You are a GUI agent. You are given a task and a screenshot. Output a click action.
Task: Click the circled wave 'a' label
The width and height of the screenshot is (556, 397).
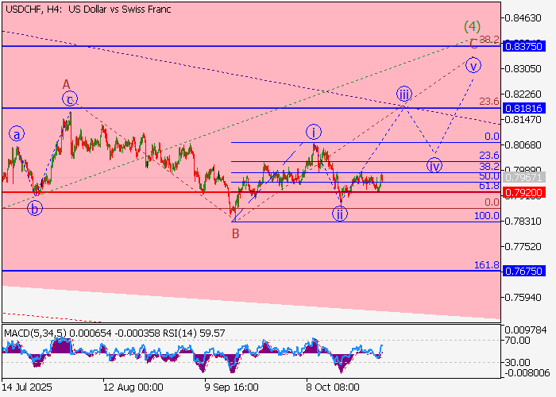(x=17, y=134)
